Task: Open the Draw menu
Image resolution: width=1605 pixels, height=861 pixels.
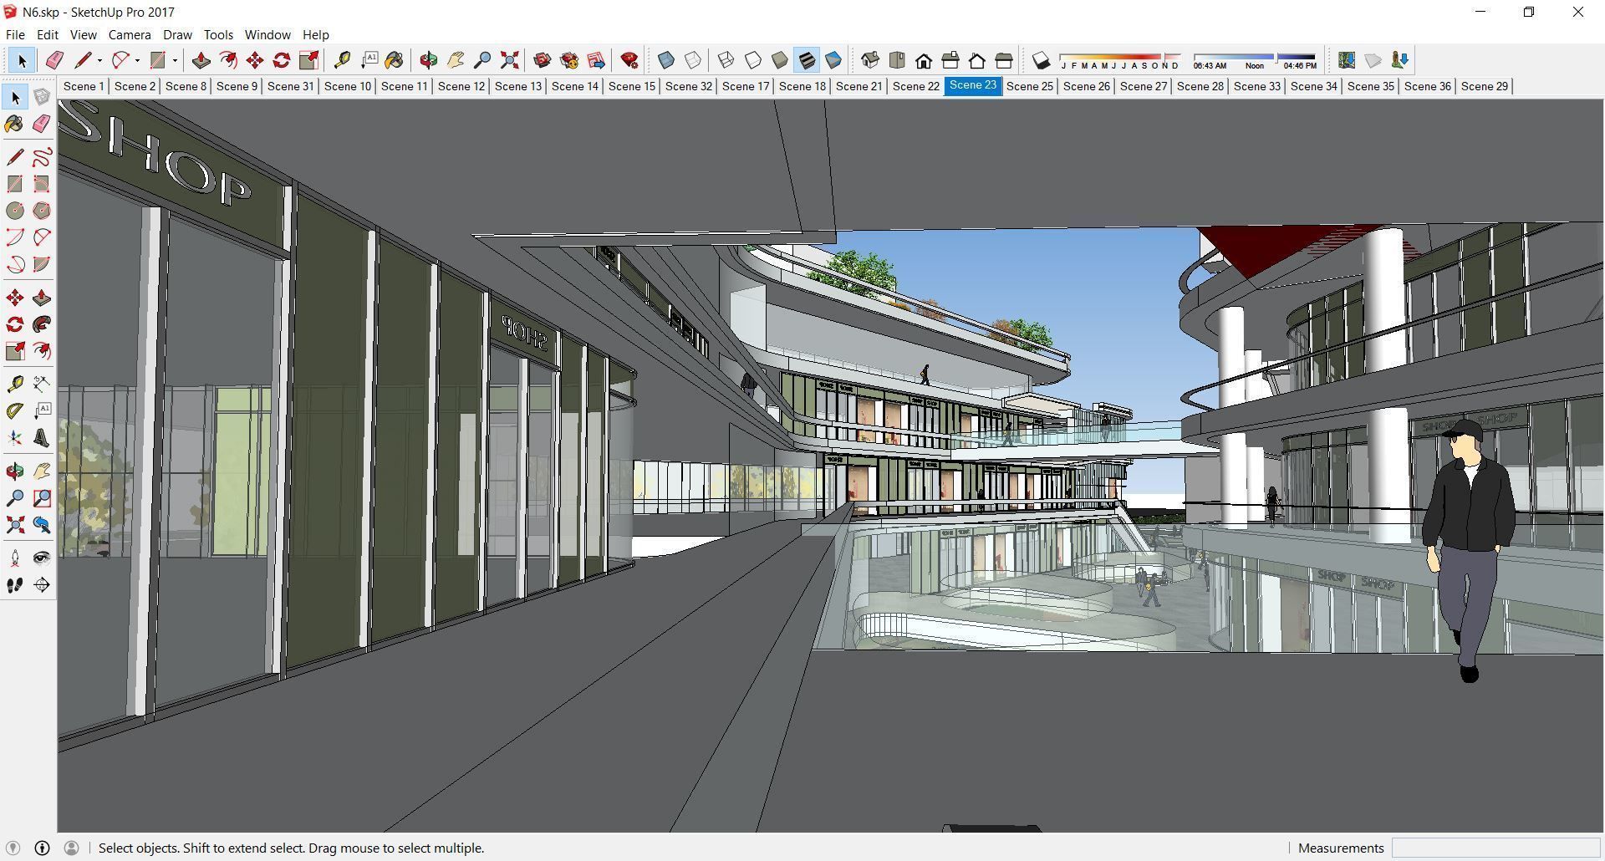Action: (x=177, y=35)
